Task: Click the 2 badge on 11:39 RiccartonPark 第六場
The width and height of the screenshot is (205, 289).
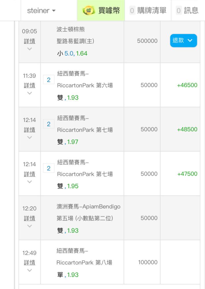Action: [x=49, y=80]
